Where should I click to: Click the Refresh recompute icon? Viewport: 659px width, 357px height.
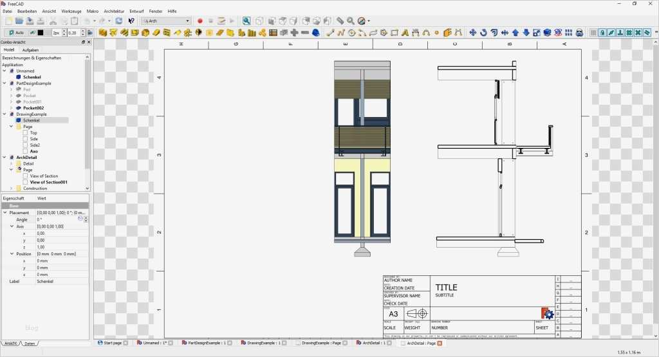(119, 21)
